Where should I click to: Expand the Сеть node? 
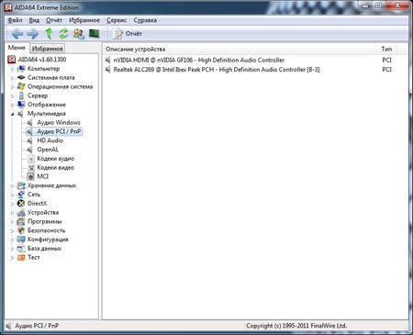pyautogui.click(x=13, y=195)
